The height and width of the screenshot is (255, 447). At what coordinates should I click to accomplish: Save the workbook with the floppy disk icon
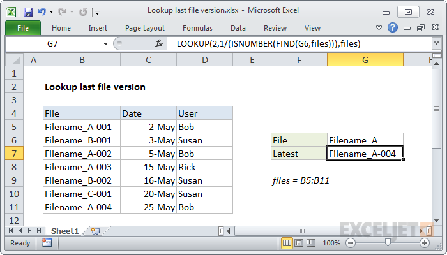pos(28,12)
